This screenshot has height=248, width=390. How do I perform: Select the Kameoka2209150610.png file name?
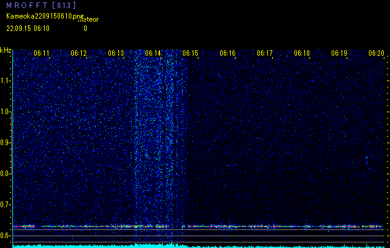click(45, 16)
